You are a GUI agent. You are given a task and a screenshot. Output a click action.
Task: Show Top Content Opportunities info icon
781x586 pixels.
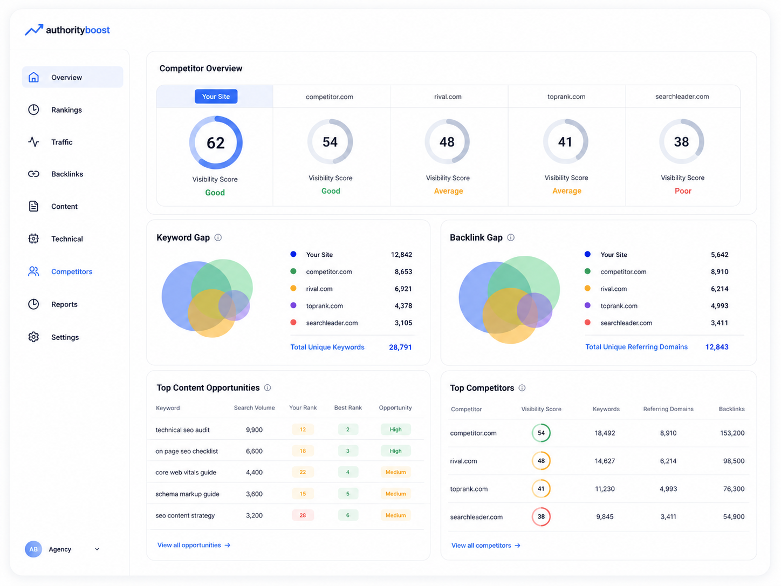(268, 388)
